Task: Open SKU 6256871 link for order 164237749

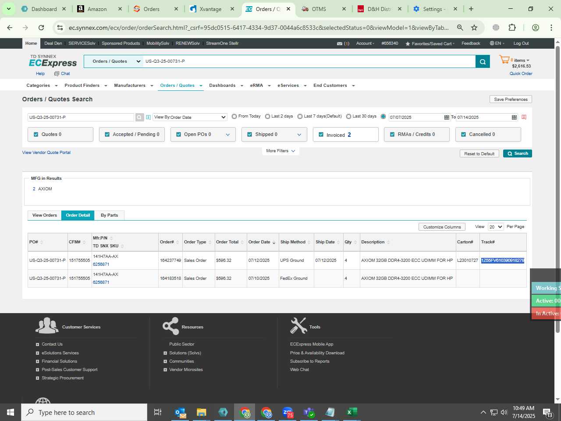Action: (x=101, y=264)
